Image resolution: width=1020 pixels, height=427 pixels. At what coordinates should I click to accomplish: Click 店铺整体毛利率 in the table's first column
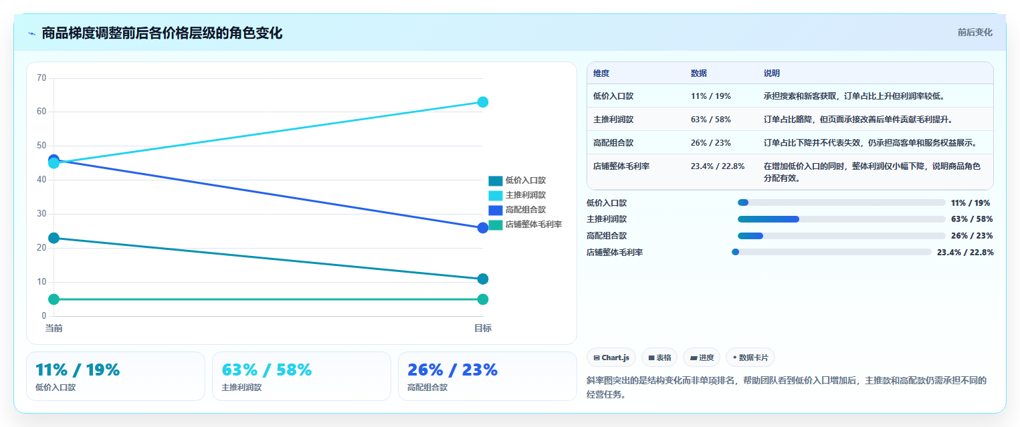(621, 166)
